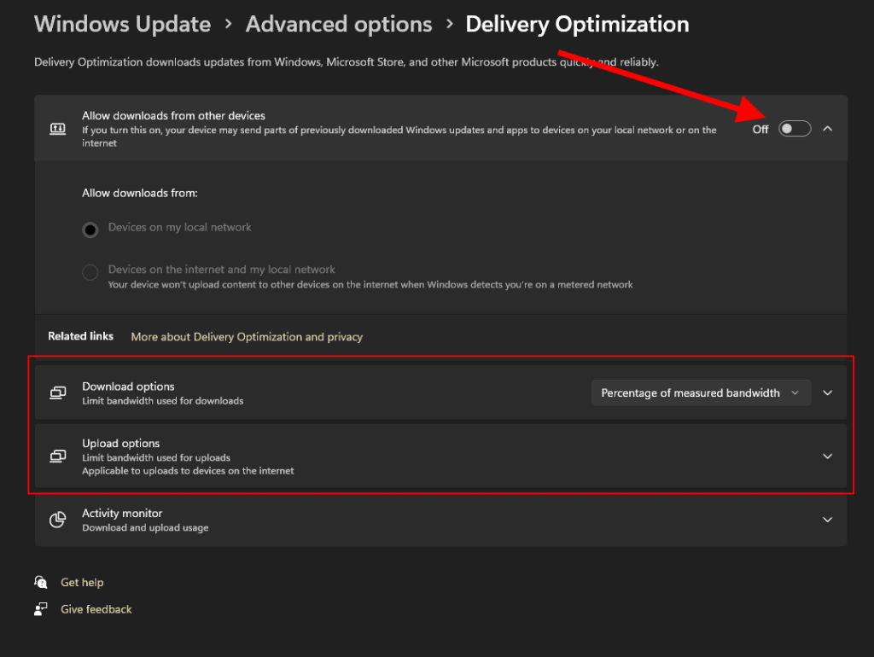Go back to Windows Update breadcrumb

pyautogui.click(x=122, y=25)
